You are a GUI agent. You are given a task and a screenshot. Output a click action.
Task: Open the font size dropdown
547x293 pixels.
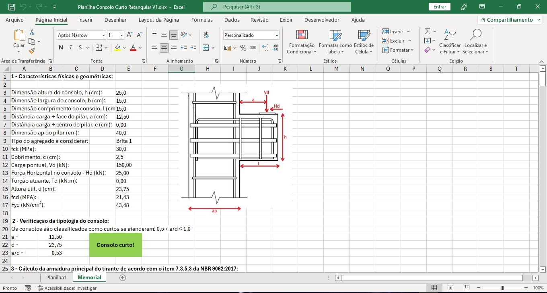point(121,35)
